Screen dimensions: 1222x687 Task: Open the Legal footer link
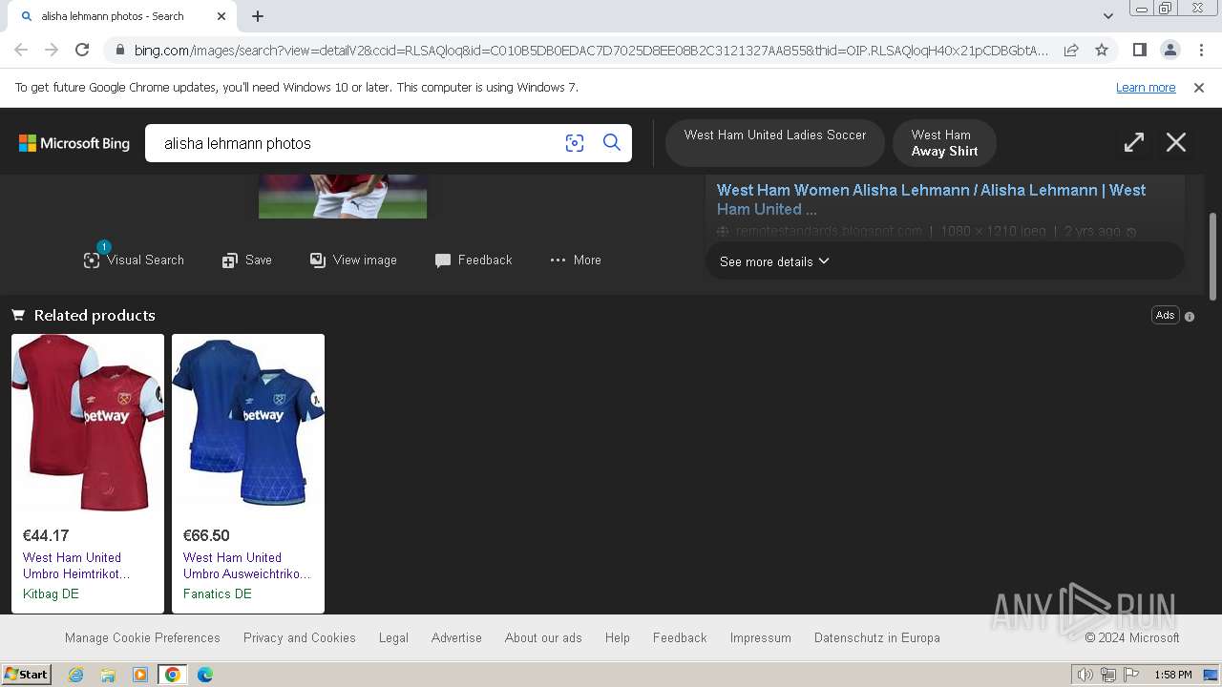pyautogui.click(x=393, y=637)
